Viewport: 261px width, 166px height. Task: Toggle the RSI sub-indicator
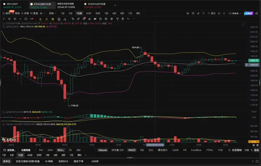pyautogui.click(x=142, y=150)
